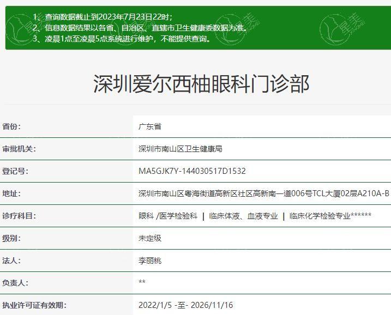Select the validity dates 2022/1/5 -至- 2026/11/16
Image resolution: width=391 pixels, height=315 pixels.
pos(185,305)
